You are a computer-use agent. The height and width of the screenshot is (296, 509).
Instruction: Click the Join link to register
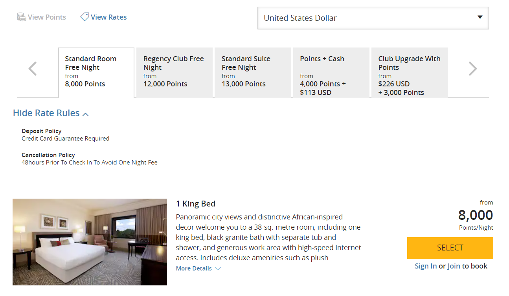(x=454, y=266)
